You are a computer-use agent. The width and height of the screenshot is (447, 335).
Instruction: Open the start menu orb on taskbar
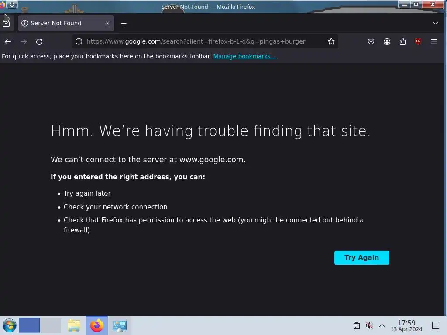pyautogui.click(x=9, y=325)
